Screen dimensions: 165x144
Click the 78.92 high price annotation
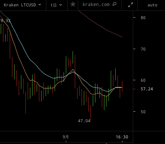point(5,21)
